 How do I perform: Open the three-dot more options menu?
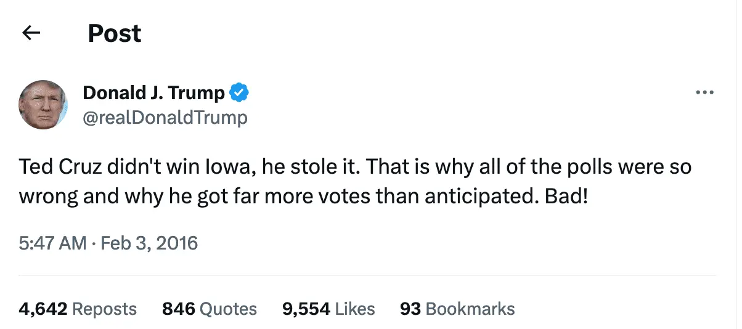pyautogui.click(x=704, y=93)
